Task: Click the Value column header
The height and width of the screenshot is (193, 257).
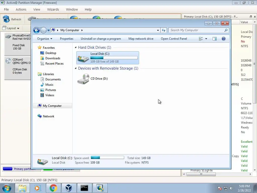Action: pyautogui.click(x=244, y=22)
